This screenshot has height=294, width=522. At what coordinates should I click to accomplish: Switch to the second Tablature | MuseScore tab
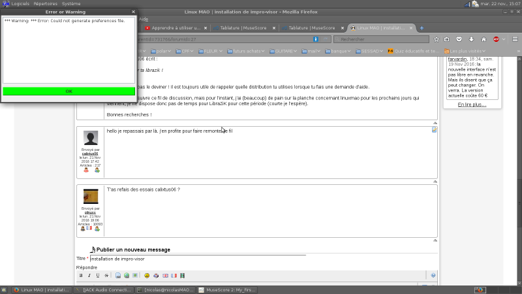coord(312,28)
